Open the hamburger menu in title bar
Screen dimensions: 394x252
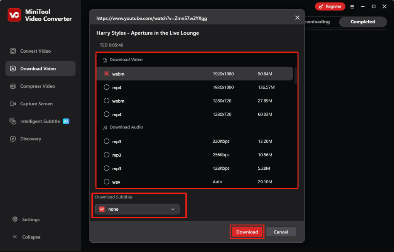[x=352, y=7]
